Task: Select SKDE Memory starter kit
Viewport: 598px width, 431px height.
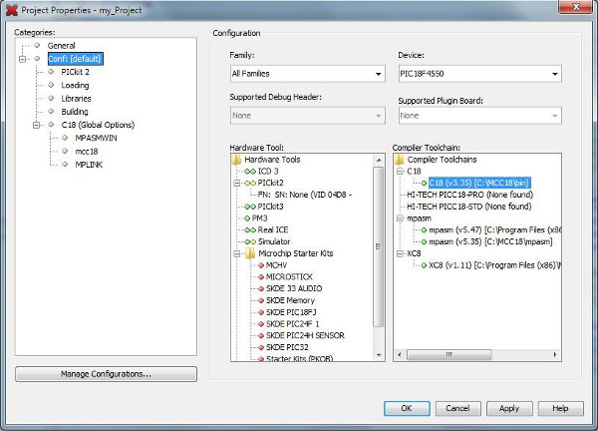Action: tap(290, 300)
